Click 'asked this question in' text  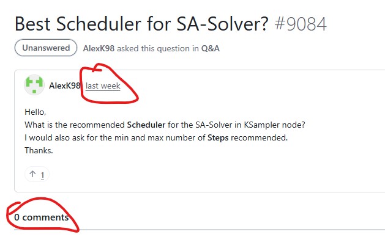(x=158, y=48)
